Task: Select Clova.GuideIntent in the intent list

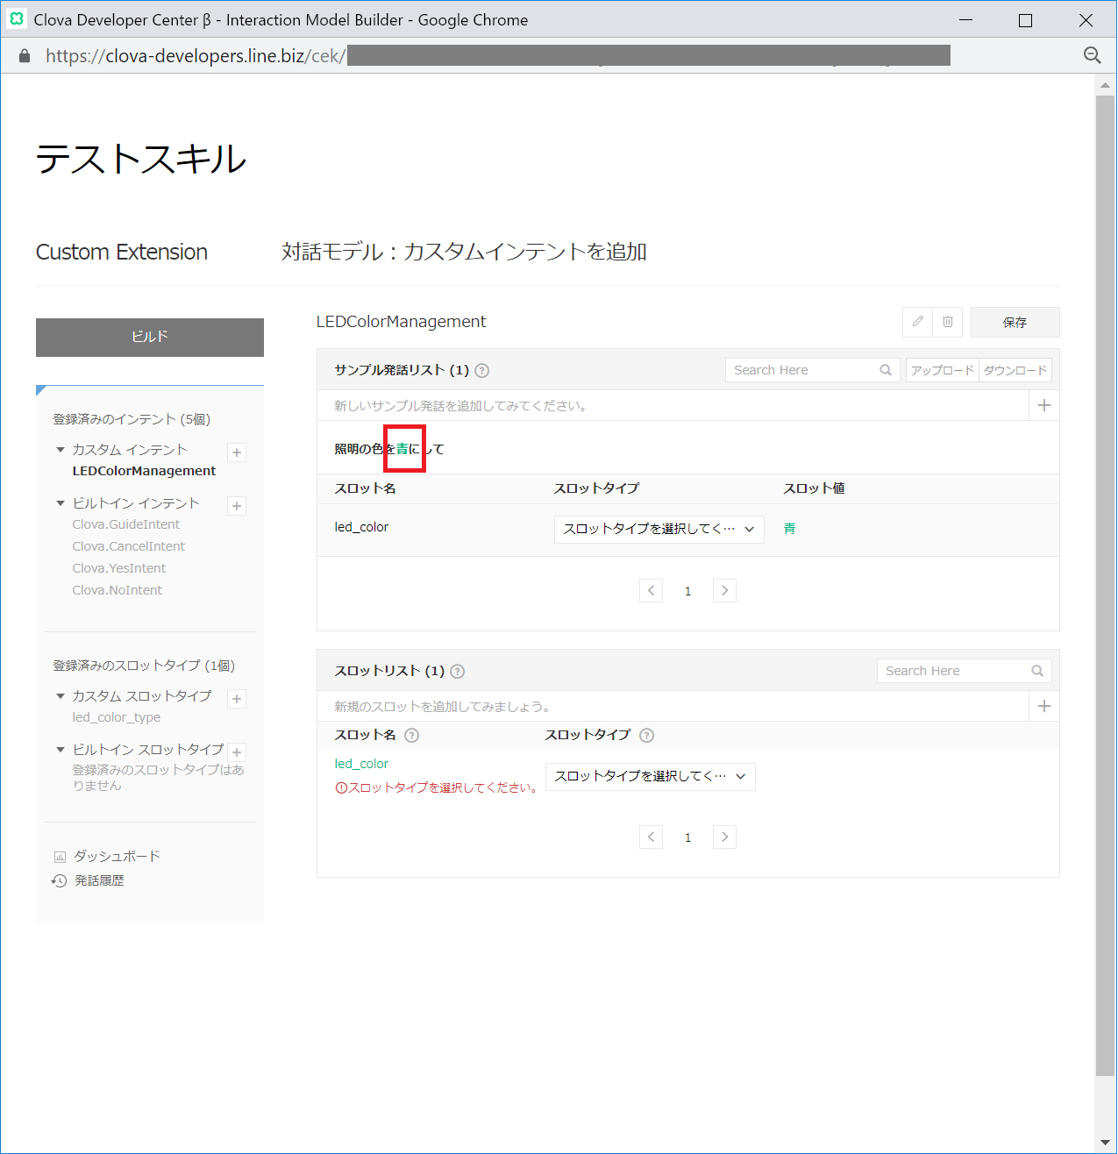Action: coord(126,524)
